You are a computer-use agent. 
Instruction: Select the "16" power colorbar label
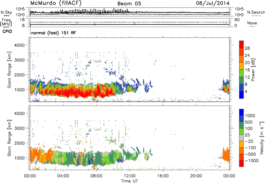(247, 70)
